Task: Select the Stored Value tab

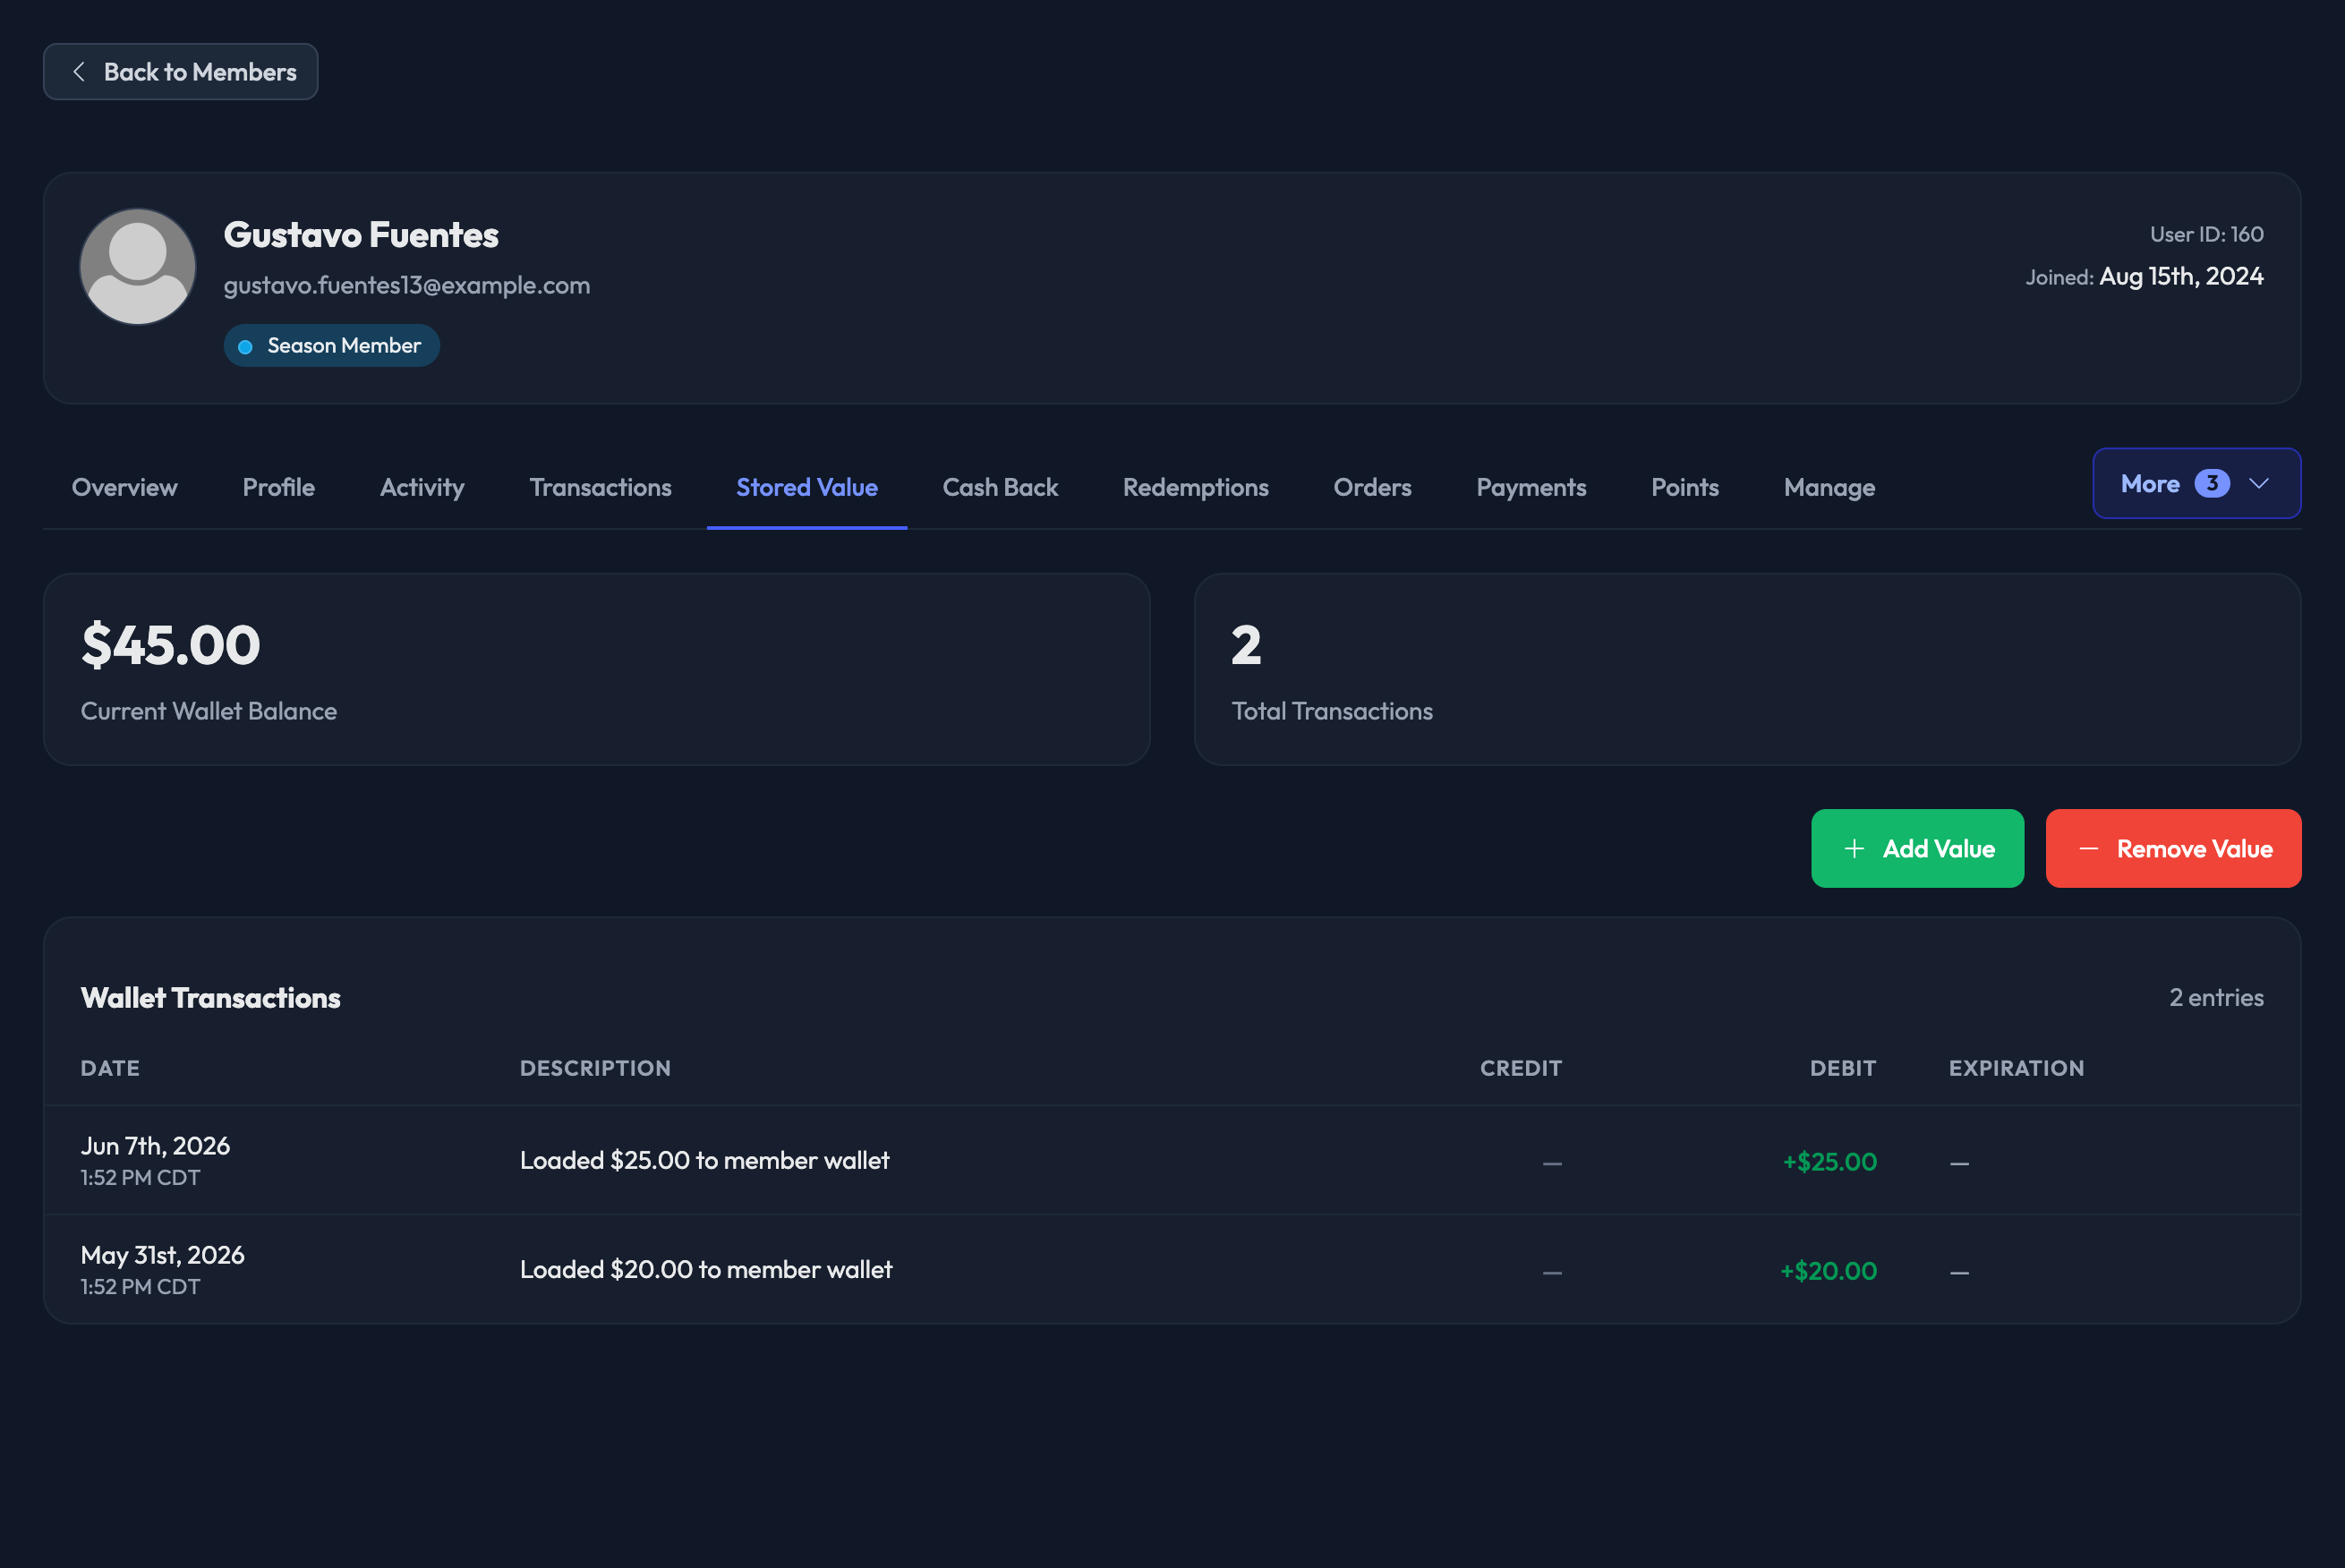Action: click(x=807, y=488)
